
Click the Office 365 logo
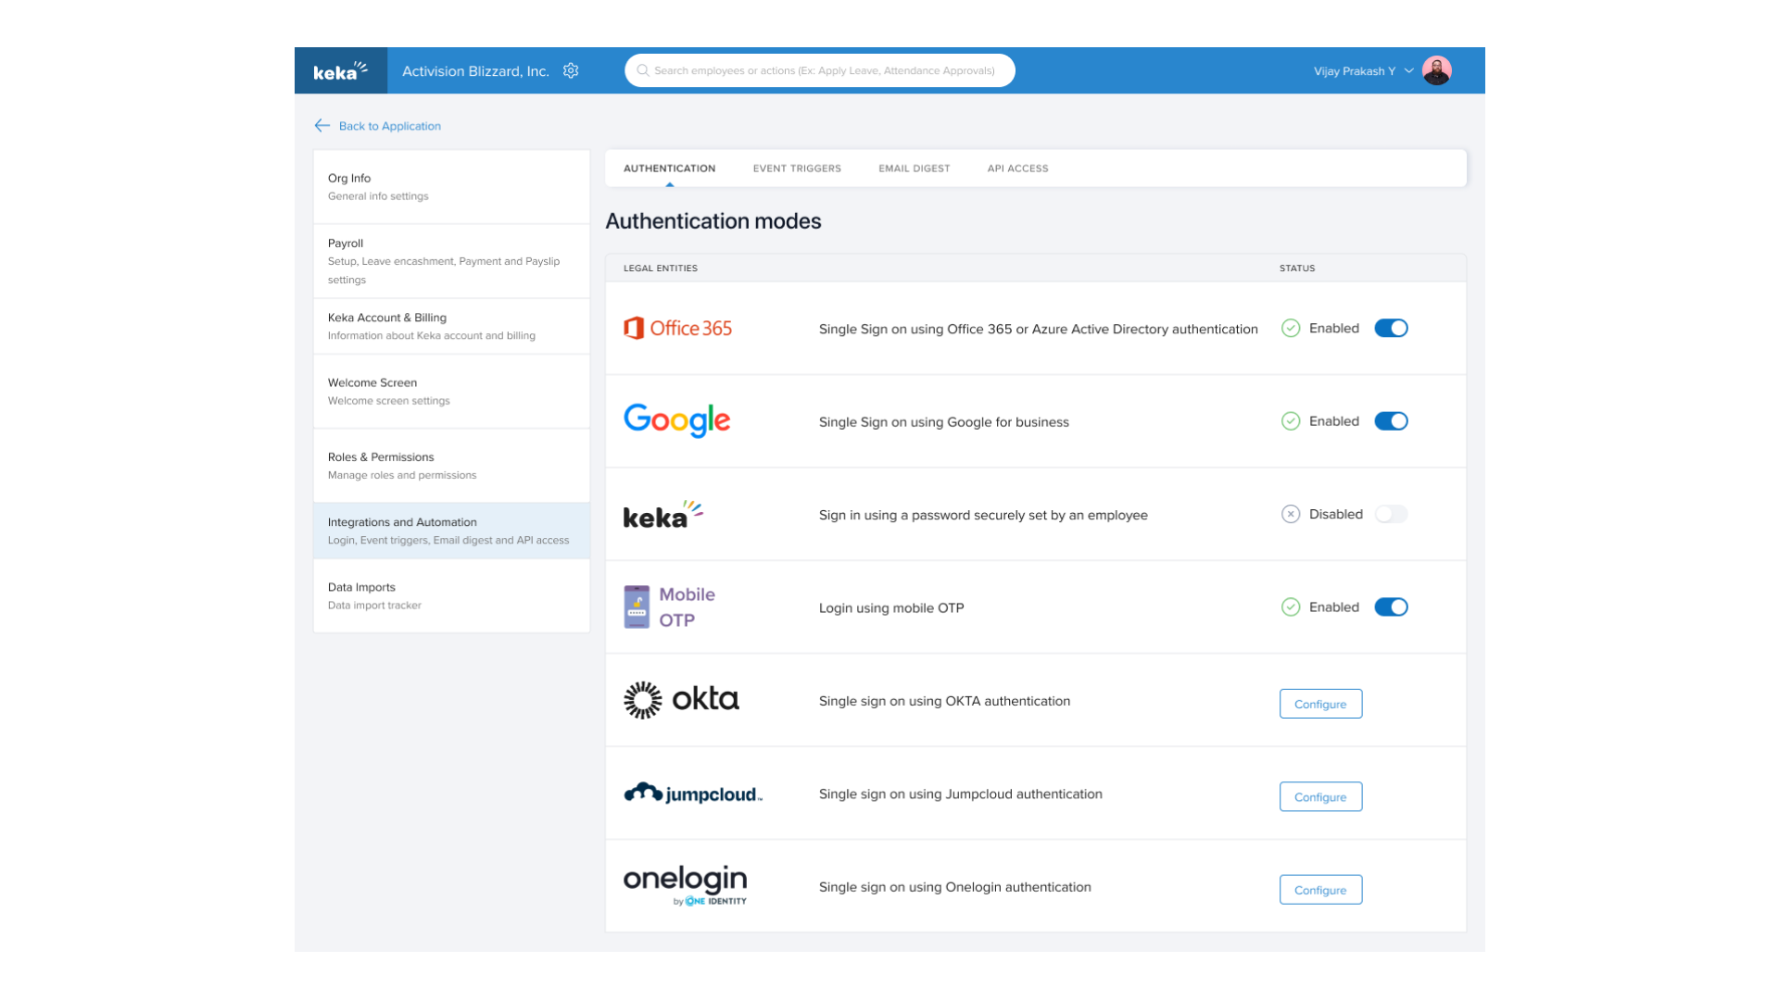pos(677,328)
